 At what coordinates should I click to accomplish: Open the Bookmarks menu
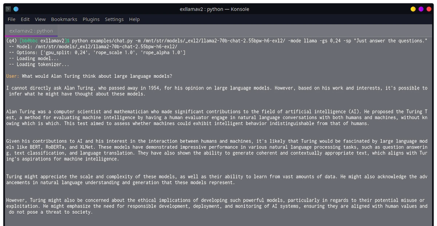pyautogui.click(x=64, y=19)
